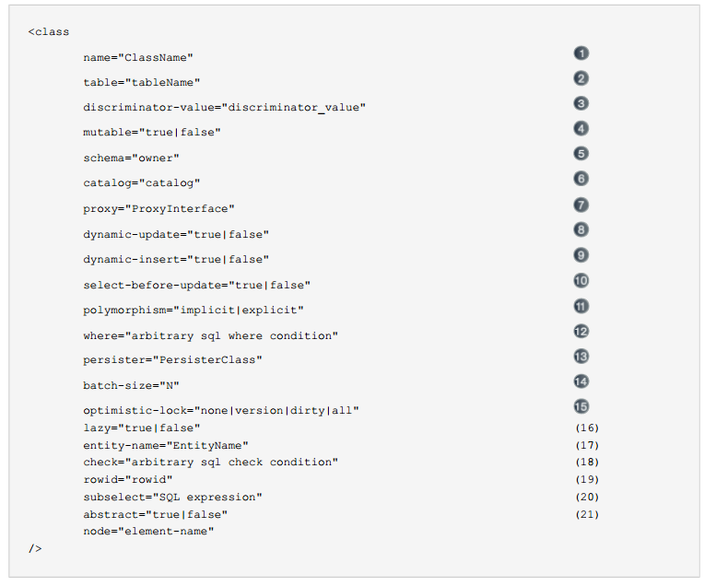Click callout icon 10 beside select-before-update
Viewport: 716px width, 586px height.
(581, 280)
